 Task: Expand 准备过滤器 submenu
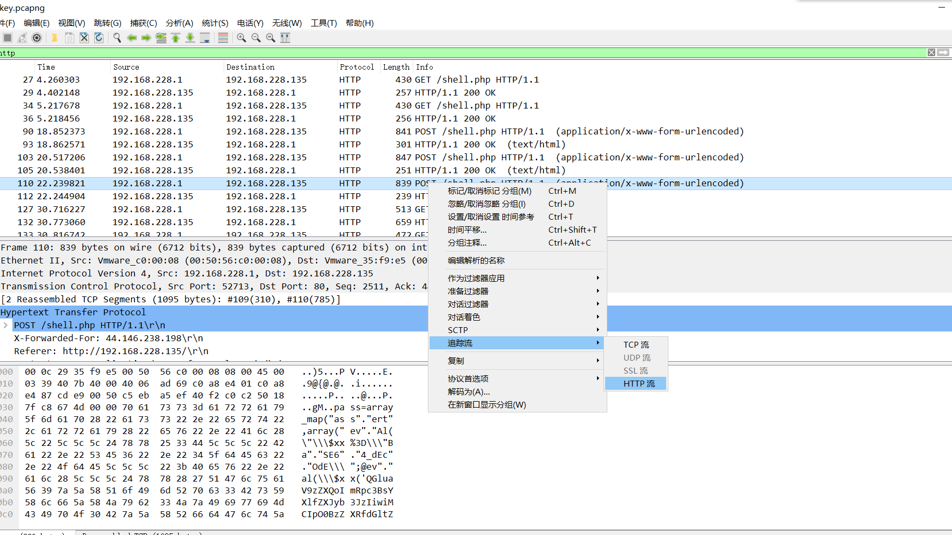518,291
